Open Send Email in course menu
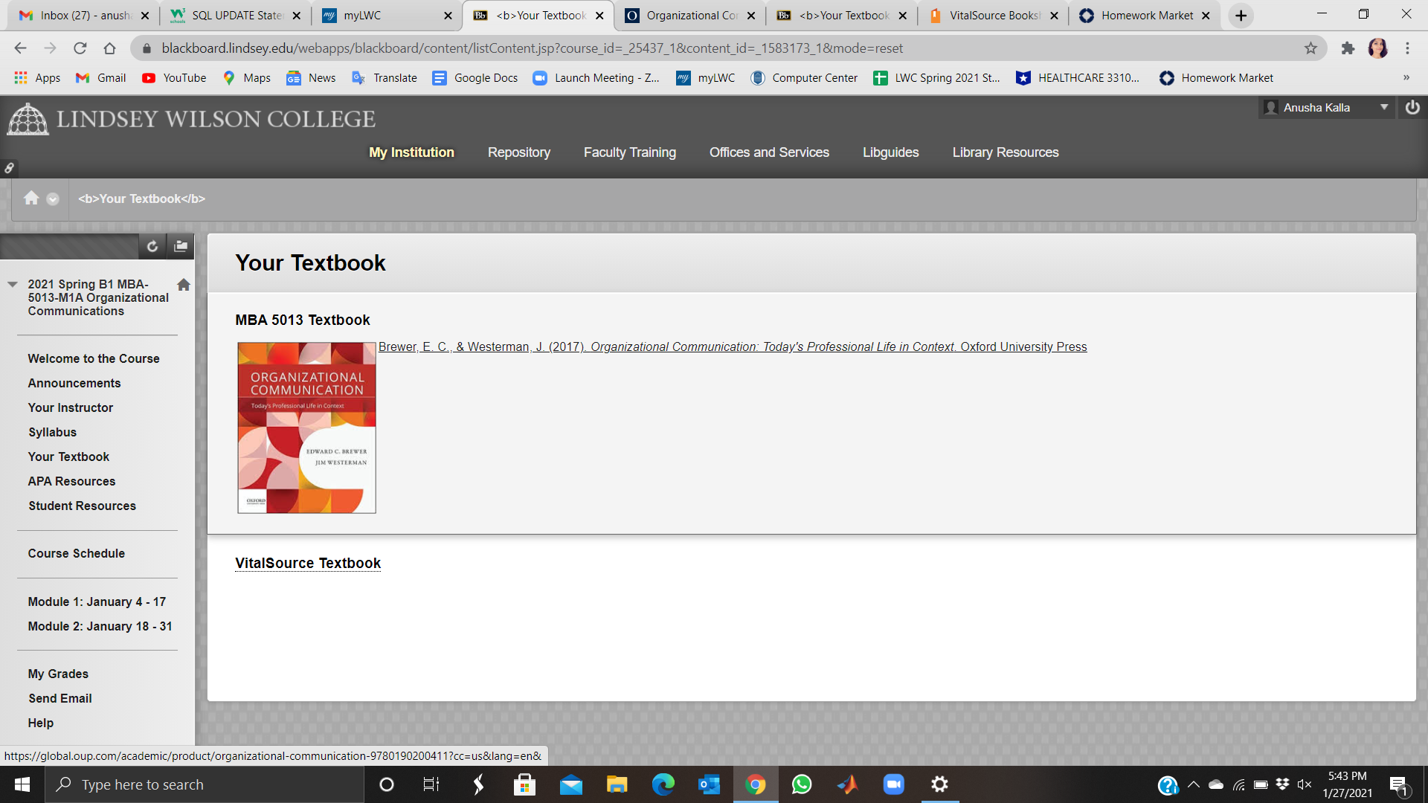Image resolution: width=1428 pixels, height=803 pixels. (60, 698)
